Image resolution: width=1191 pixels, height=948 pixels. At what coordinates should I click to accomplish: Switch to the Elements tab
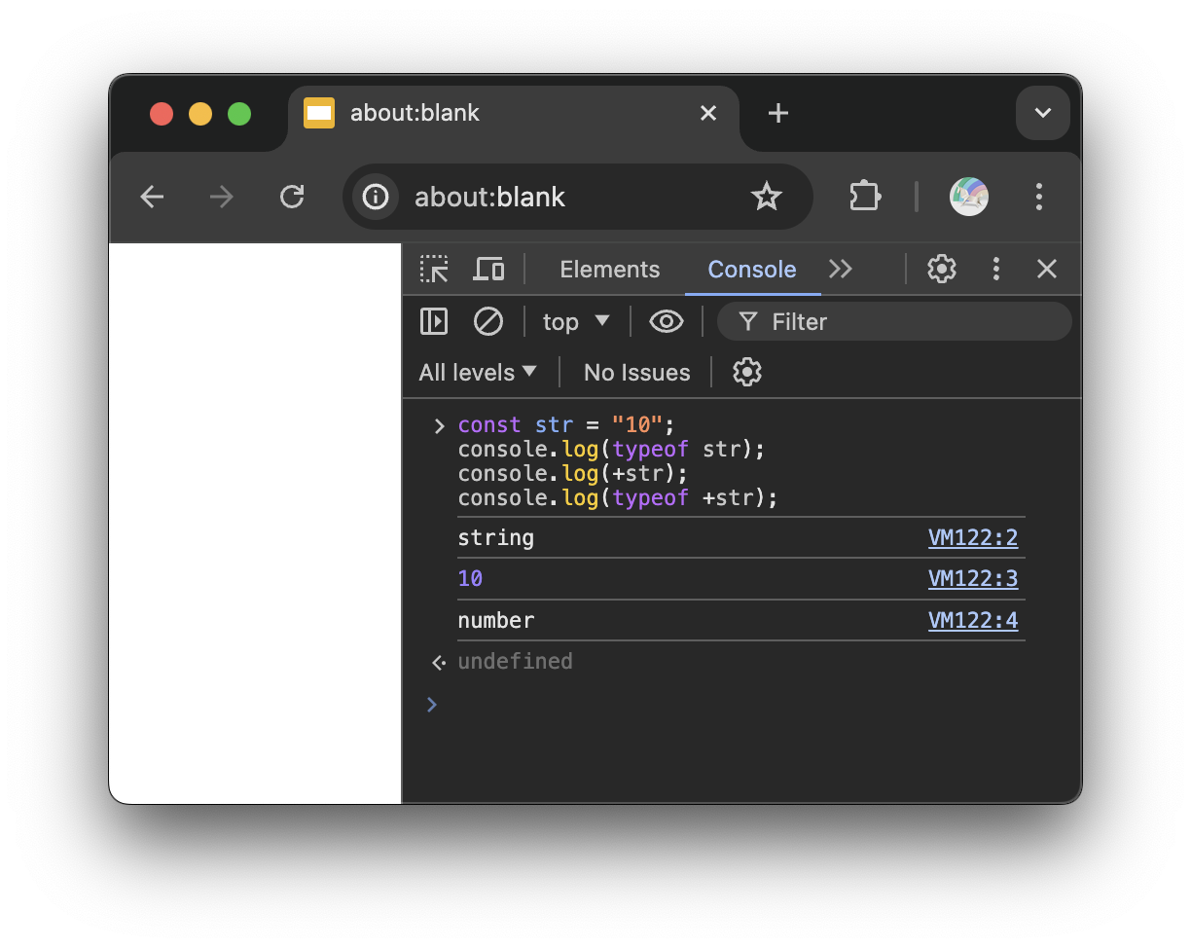tap(610, 270)
